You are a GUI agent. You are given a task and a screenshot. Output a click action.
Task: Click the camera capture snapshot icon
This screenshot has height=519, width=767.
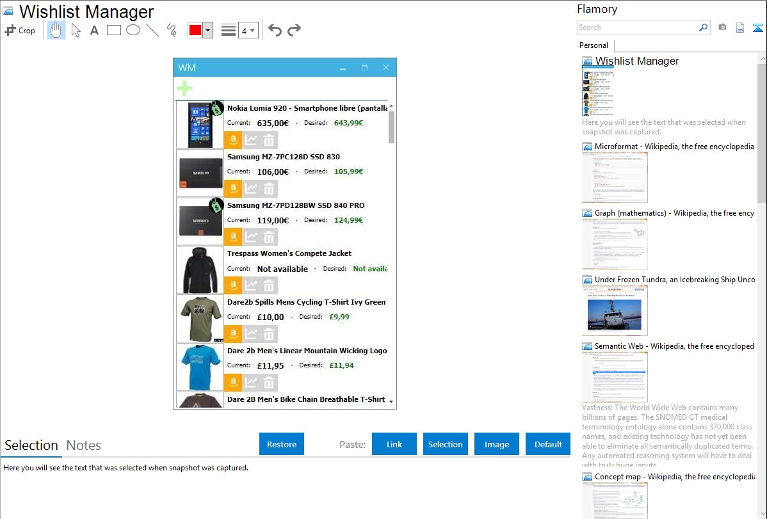[x=722, y=28]
